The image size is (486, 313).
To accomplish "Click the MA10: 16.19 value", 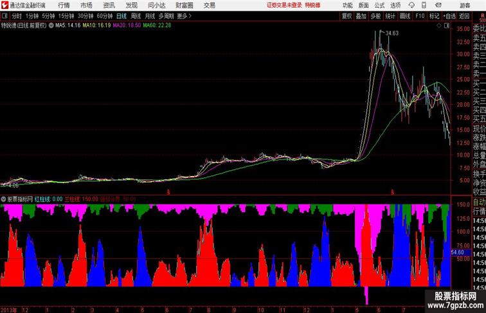I will [x=96, y=26].
